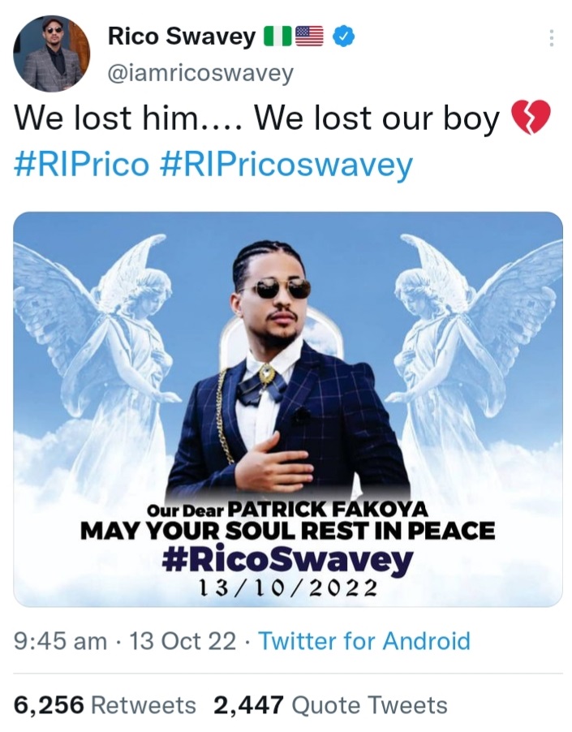Click the 13 Oct 22 tweet date
The width and height of the screenshot is (572, 732).
[x=182, y=641]
